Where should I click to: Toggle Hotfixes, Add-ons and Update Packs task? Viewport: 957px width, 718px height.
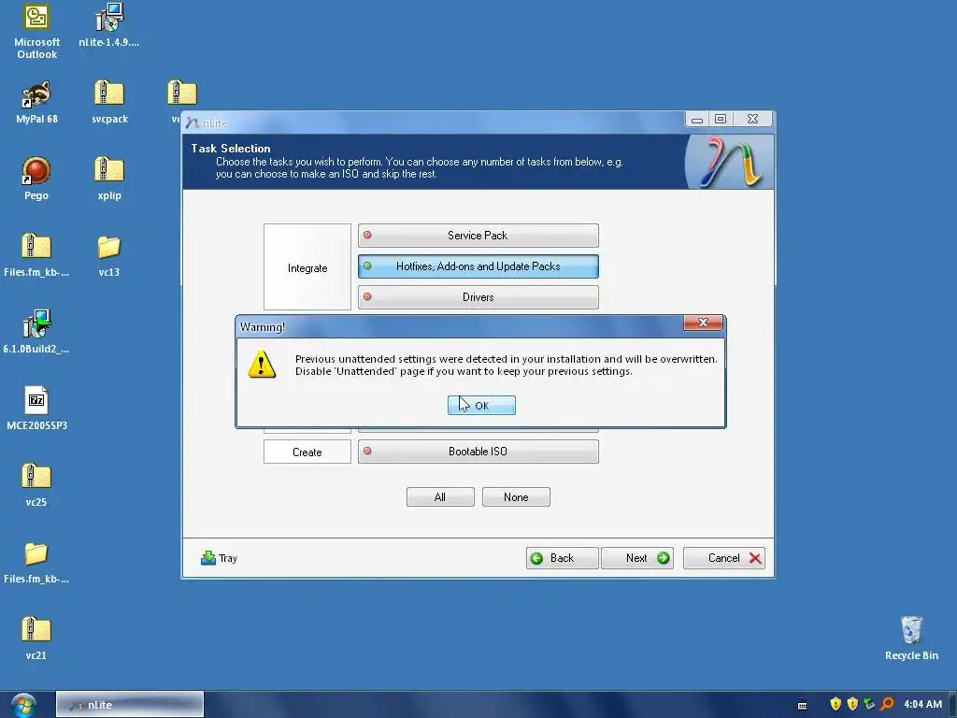(478, 266)
